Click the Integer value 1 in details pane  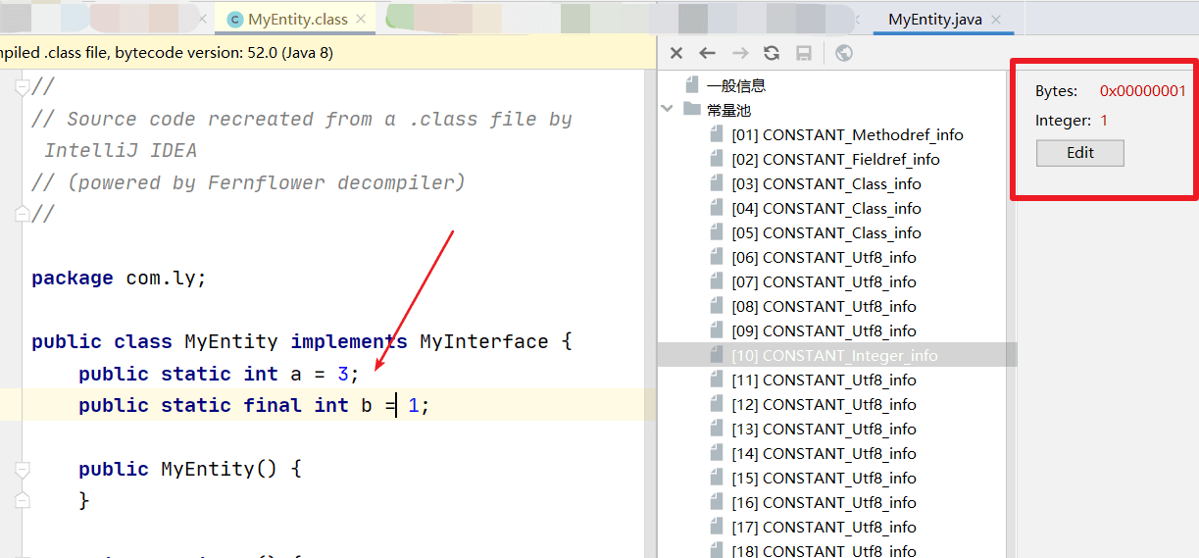tap(1104, 121)
